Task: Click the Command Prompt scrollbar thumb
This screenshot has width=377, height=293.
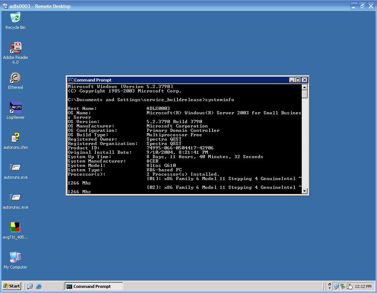Action: pos(305,94)
